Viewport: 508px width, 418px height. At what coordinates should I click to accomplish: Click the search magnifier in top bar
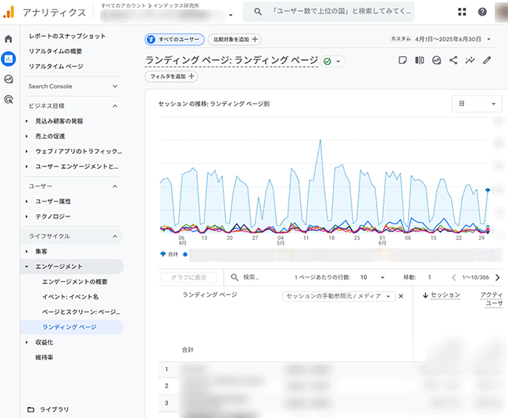point(258,12)
